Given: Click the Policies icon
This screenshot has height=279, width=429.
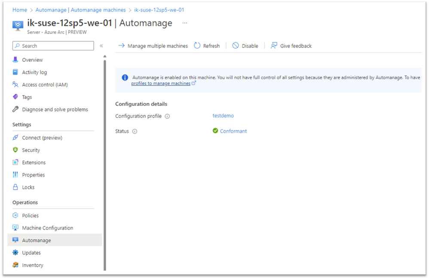Looking at the screenshot, I should 15,215.
